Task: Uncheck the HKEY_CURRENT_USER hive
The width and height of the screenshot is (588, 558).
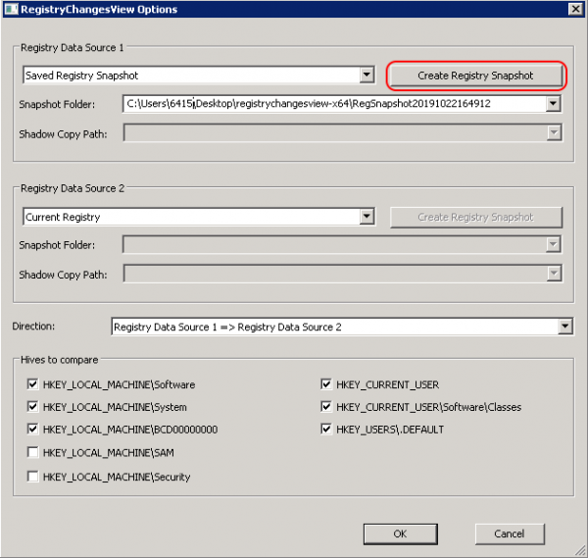Action: tap(326, 385)
